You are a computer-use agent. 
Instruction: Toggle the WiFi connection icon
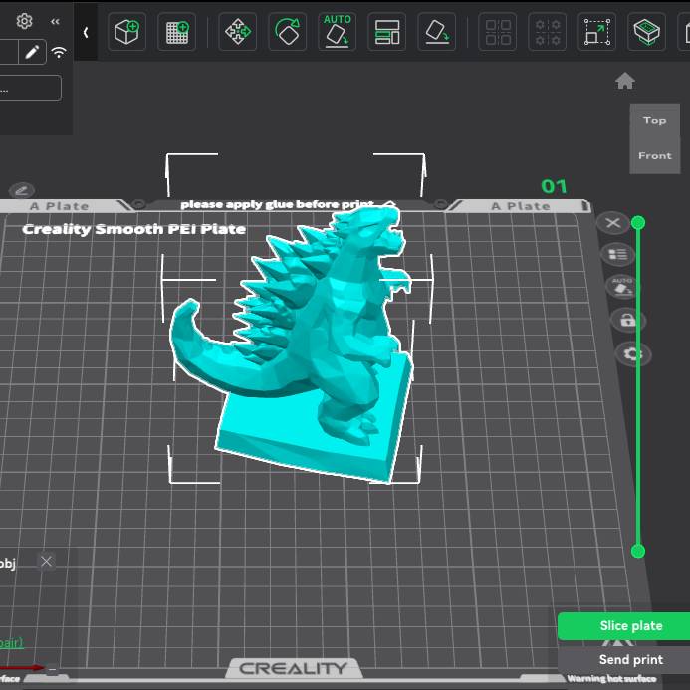tap(60, 52)
